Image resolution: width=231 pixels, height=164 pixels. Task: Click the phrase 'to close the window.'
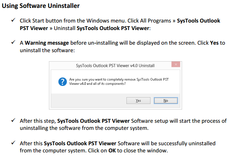[x=143, y=150]
